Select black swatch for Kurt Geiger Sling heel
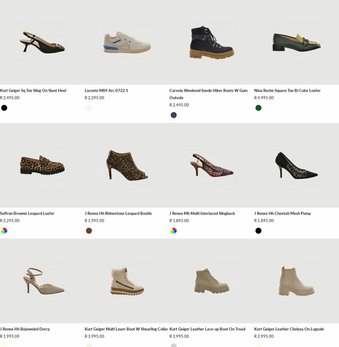This screenshot has height=347, width=339. [4, 108]
